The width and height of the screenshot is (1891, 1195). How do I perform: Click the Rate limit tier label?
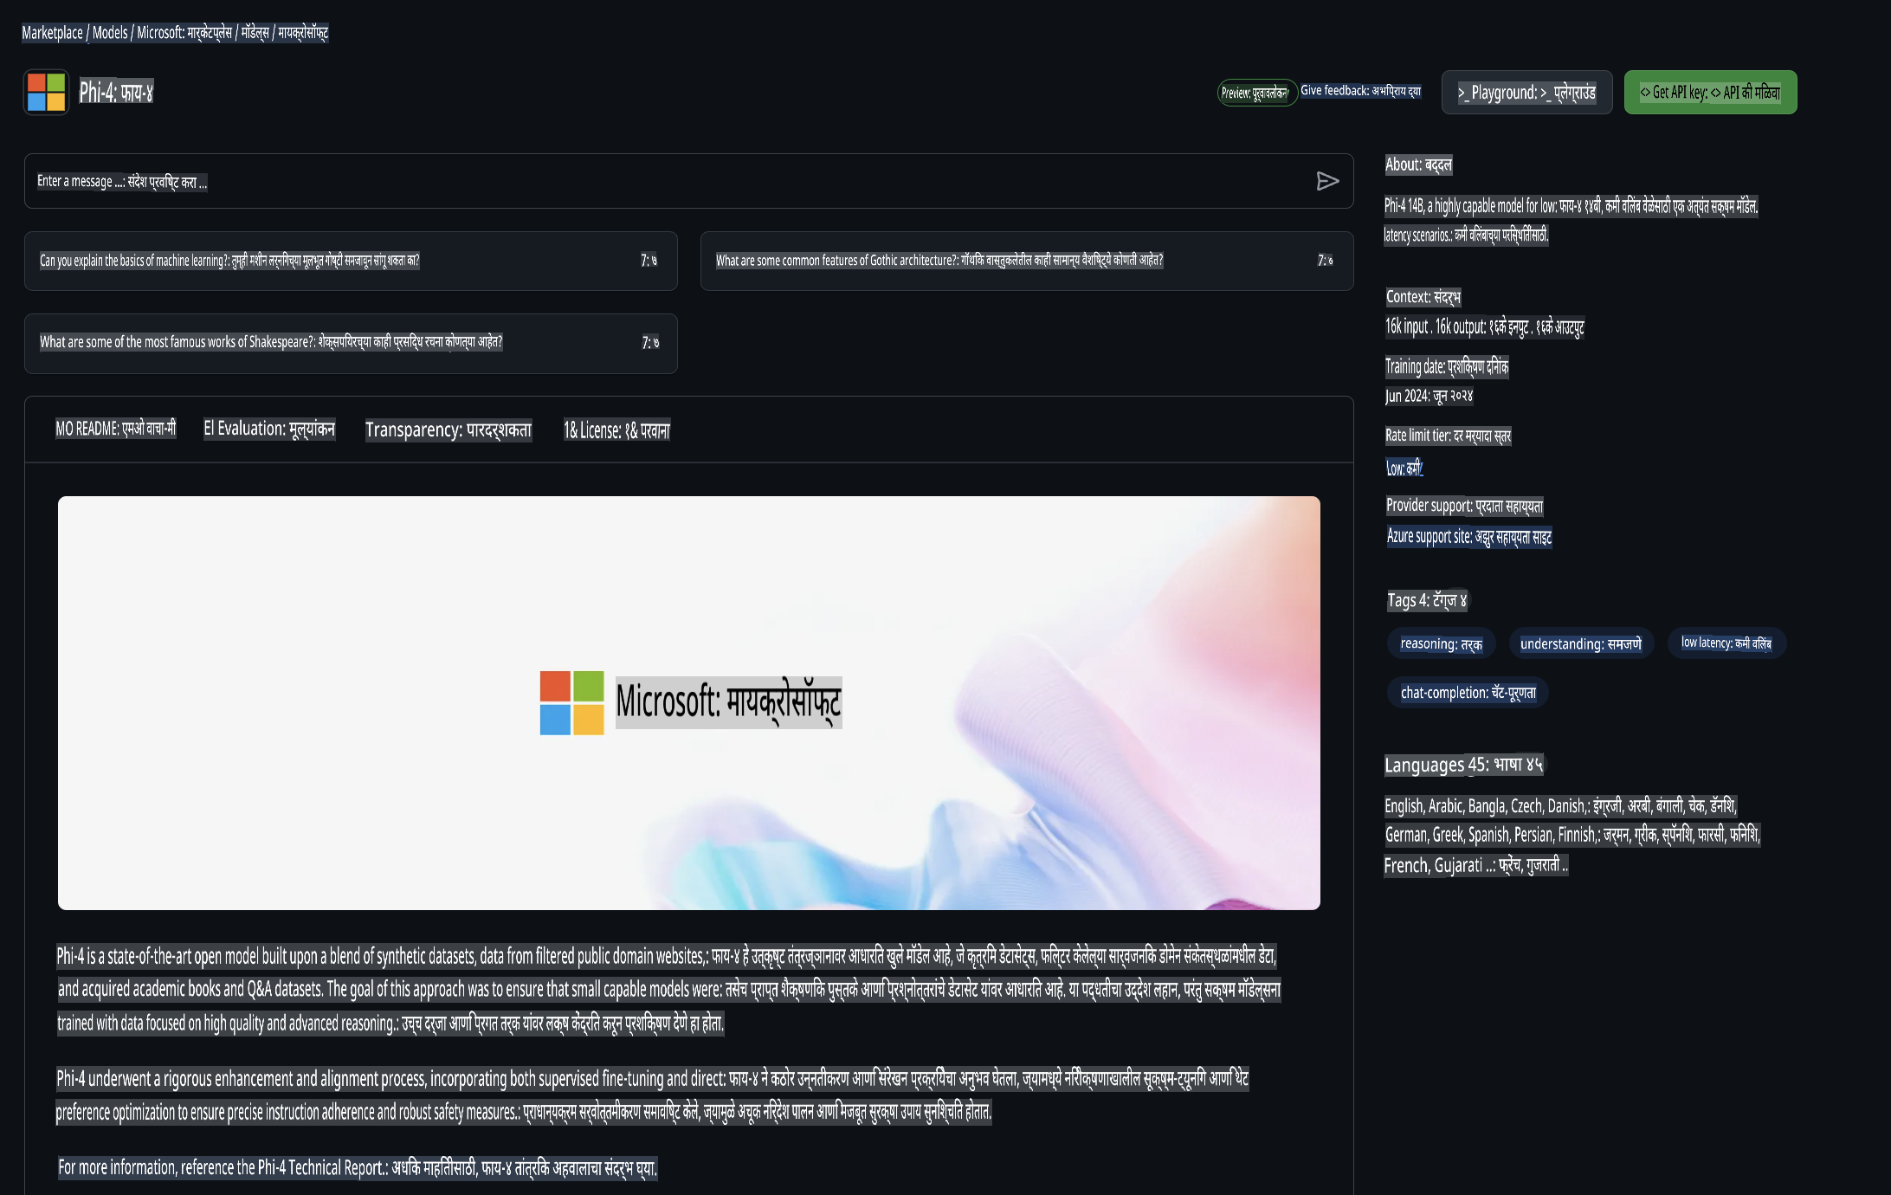(x=1448, y=436)
